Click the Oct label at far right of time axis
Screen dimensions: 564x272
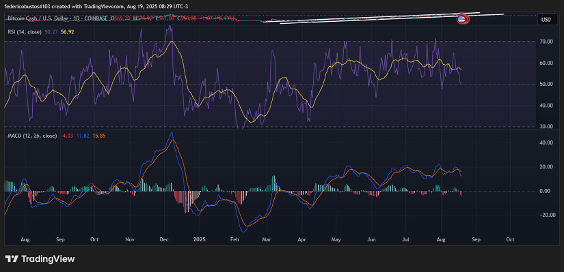pos(510,239)
